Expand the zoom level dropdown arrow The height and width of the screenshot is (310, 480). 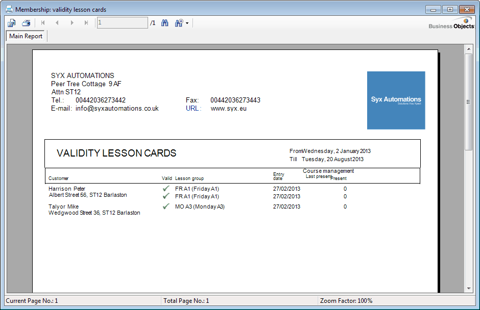[187, 23]
